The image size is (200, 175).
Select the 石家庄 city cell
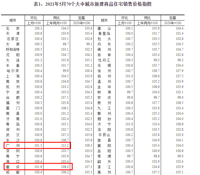pos(13,39)
